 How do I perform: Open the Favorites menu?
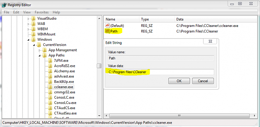(x=42, y=12)
